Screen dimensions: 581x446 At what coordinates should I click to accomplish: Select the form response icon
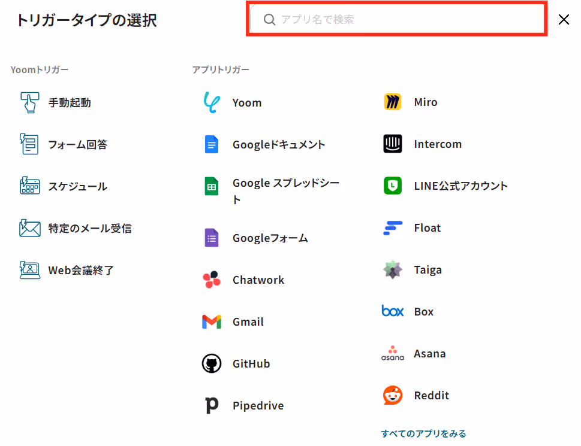coord(29,144)
